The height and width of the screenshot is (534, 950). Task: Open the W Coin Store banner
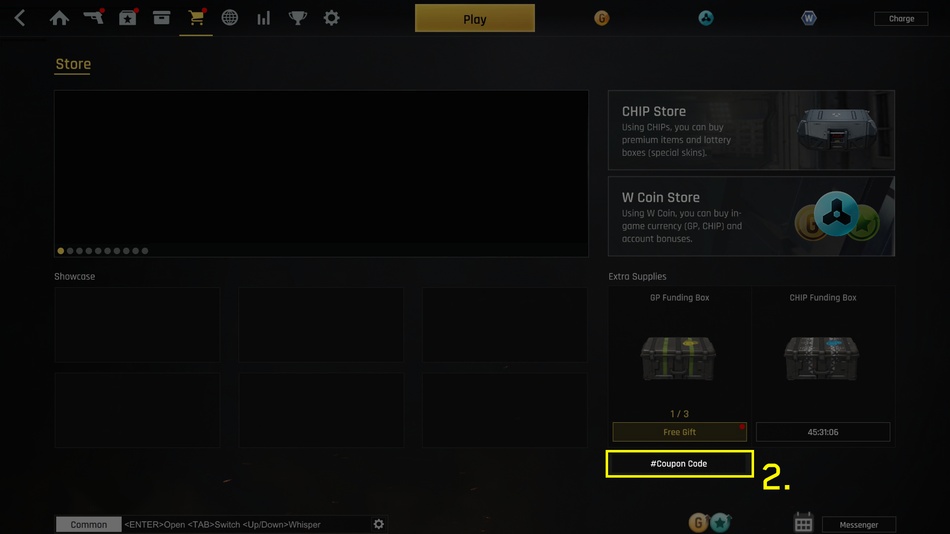(751, 216)
